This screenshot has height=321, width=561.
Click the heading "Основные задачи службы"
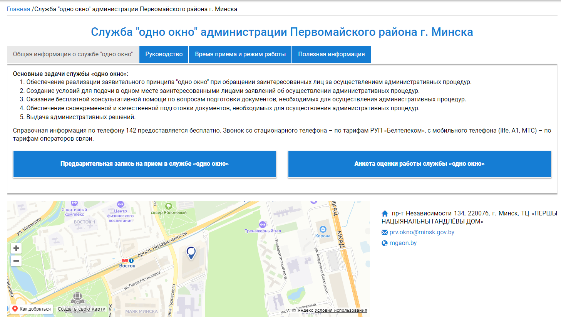(70, 74)
